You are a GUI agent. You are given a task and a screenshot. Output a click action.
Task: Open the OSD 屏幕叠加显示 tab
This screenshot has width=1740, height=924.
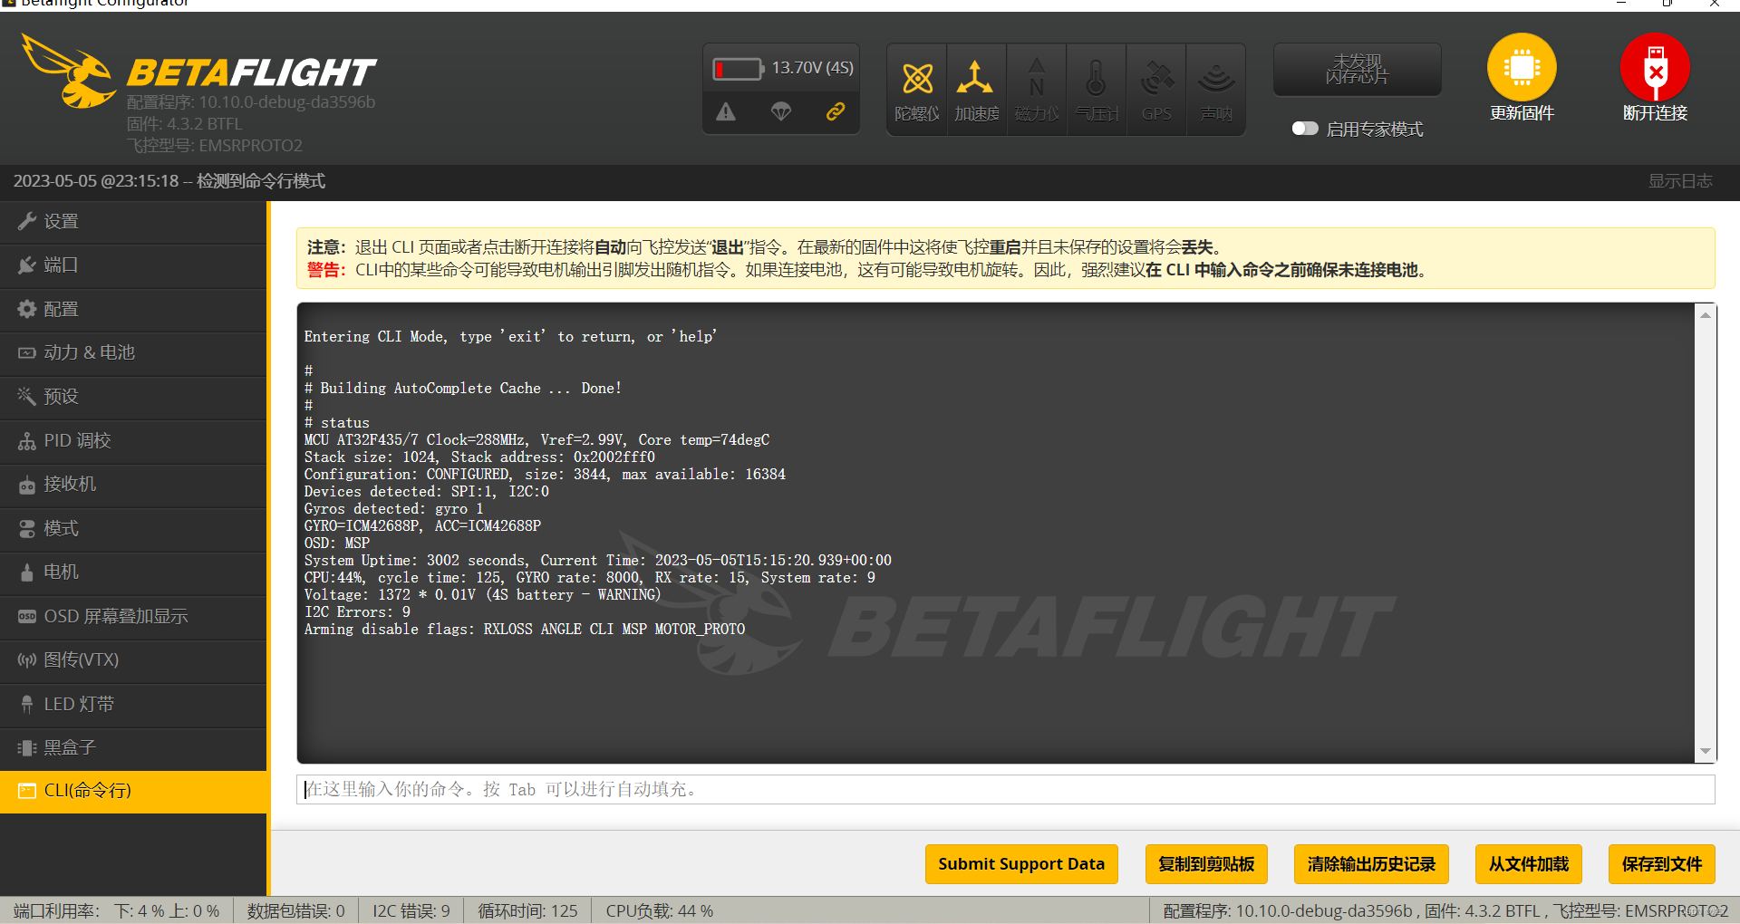(x=133, y=617)
